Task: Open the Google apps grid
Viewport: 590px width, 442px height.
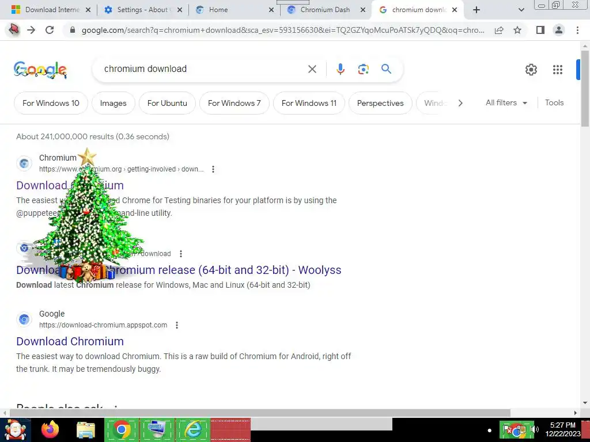Action: (558, 70)
